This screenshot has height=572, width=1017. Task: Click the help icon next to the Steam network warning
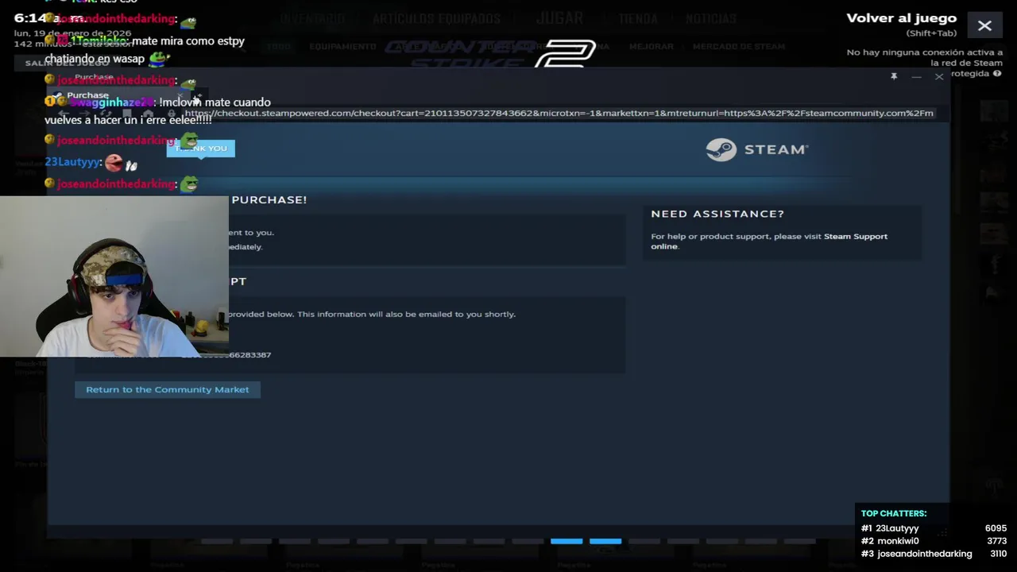click(997, 73)
